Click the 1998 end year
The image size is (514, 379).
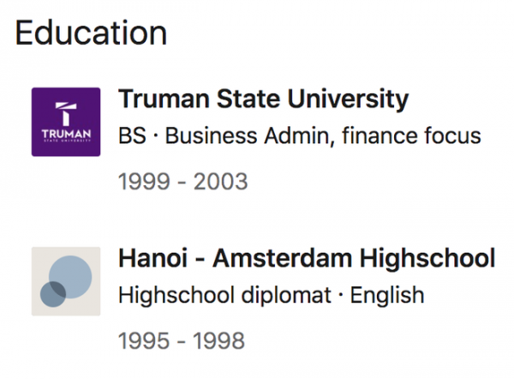pos(218,340)
